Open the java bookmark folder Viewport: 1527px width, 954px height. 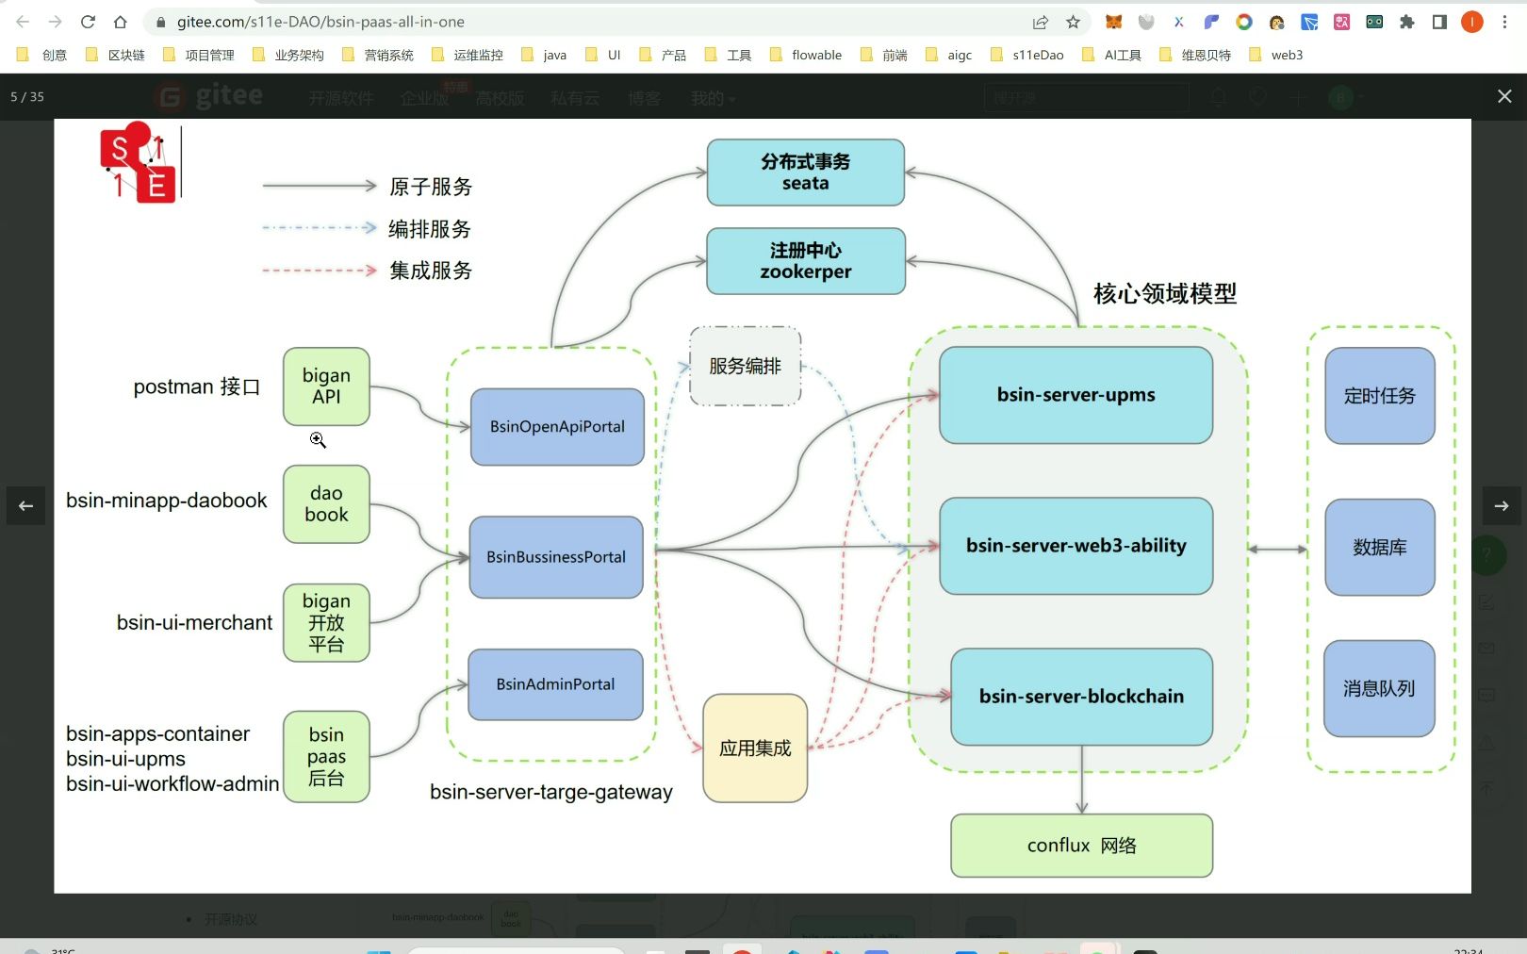click(544, 55)
